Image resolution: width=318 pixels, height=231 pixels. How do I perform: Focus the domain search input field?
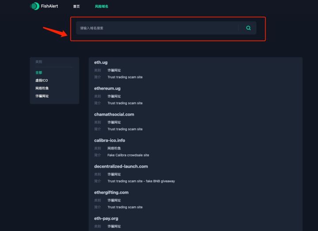pos(157,28)
